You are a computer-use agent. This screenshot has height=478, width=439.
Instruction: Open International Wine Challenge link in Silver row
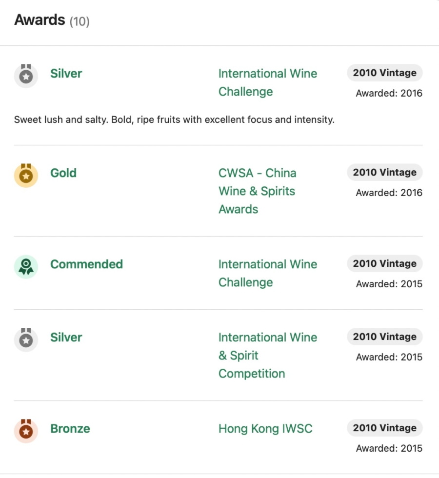pyautogui.click(x=267, y=83)
